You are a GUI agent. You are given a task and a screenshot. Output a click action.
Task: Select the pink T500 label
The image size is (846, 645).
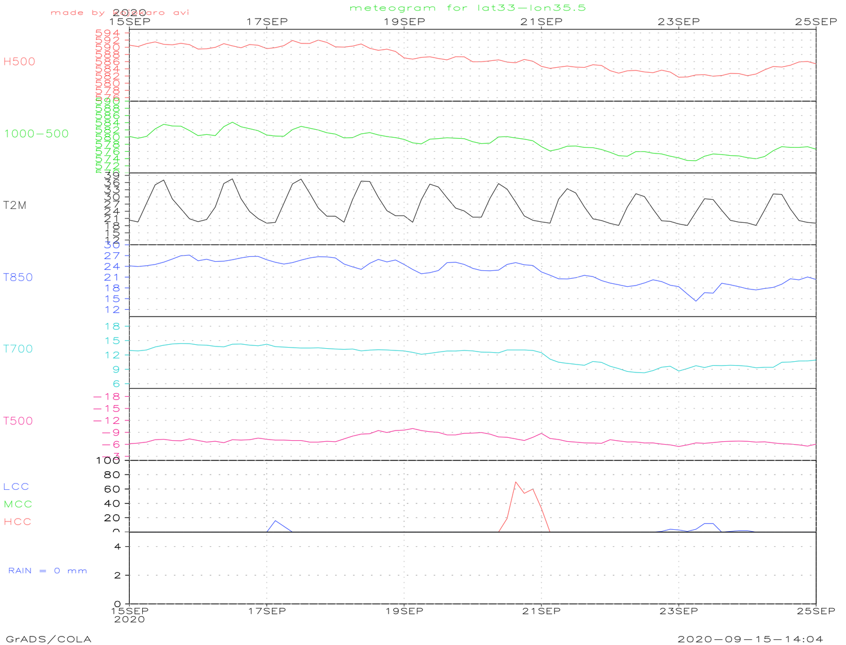click(18, 421)
